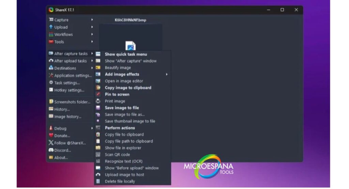Expand the Upload submenu arrow
The image size is (349, 189).
pos(92,27)
